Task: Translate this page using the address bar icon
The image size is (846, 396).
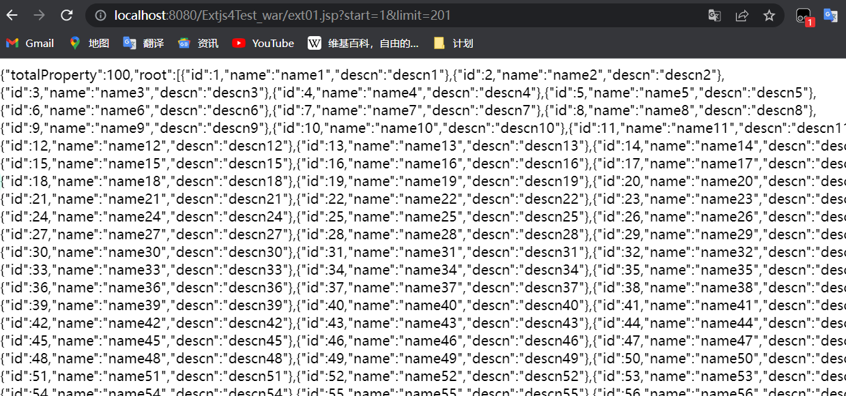Action: point(714,15)
